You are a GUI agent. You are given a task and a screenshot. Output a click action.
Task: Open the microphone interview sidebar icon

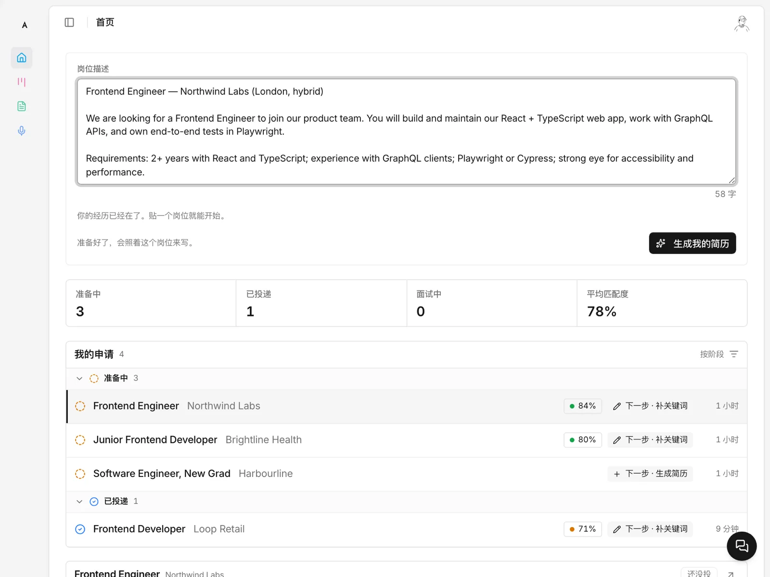click(x=22, y=131)
